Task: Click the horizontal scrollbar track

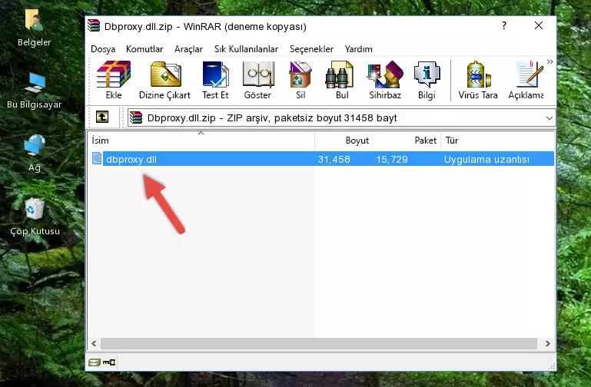Action: pos(318,343)
